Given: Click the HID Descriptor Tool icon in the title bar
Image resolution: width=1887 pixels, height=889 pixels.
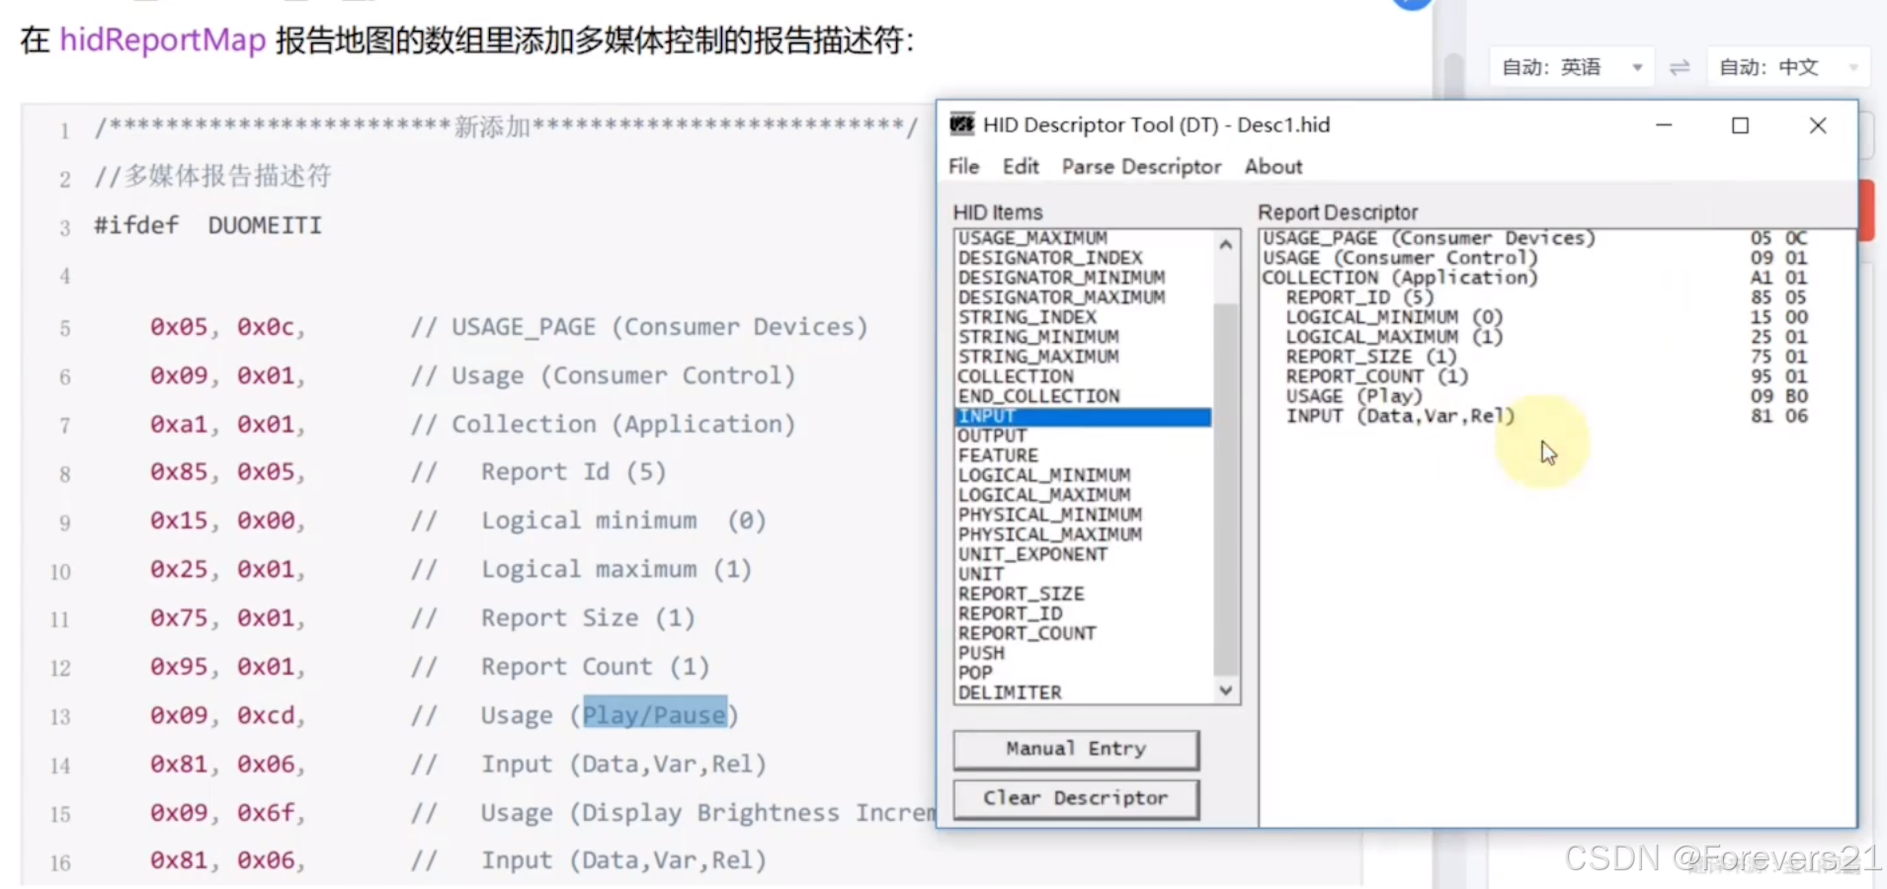Looking at the screenshot, I should (x=962, y=125).
